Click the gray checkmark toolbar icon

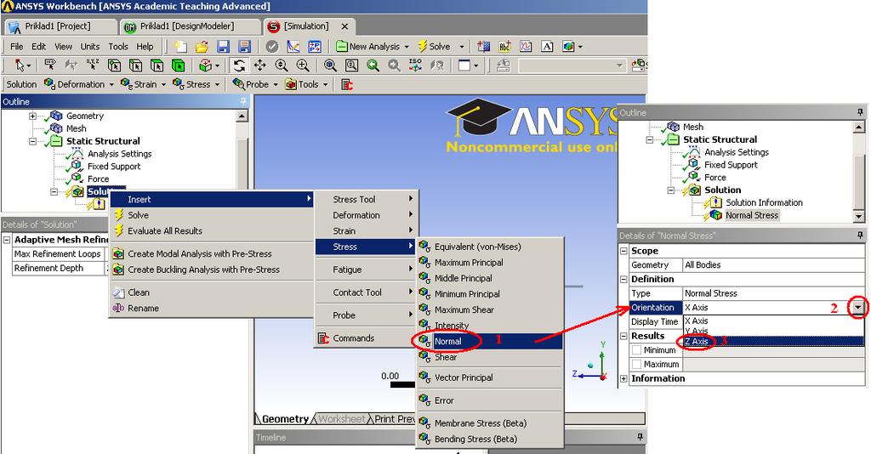tap(271, 47)
